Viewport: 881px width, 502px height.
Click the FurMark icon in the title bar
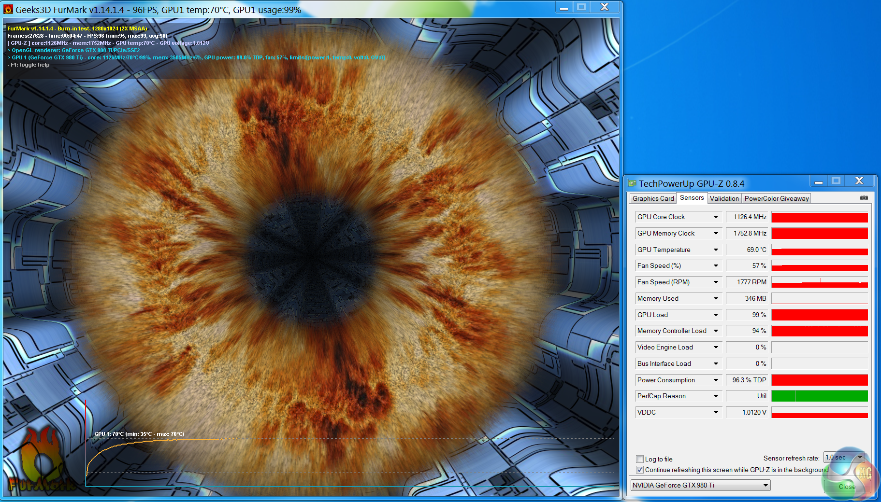coord(8,9)
